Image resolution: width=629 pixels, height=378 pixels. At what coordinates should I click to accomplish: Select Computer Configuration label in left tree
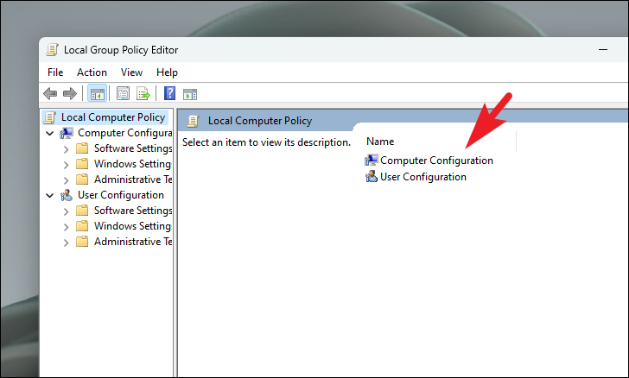pos(124,133)
